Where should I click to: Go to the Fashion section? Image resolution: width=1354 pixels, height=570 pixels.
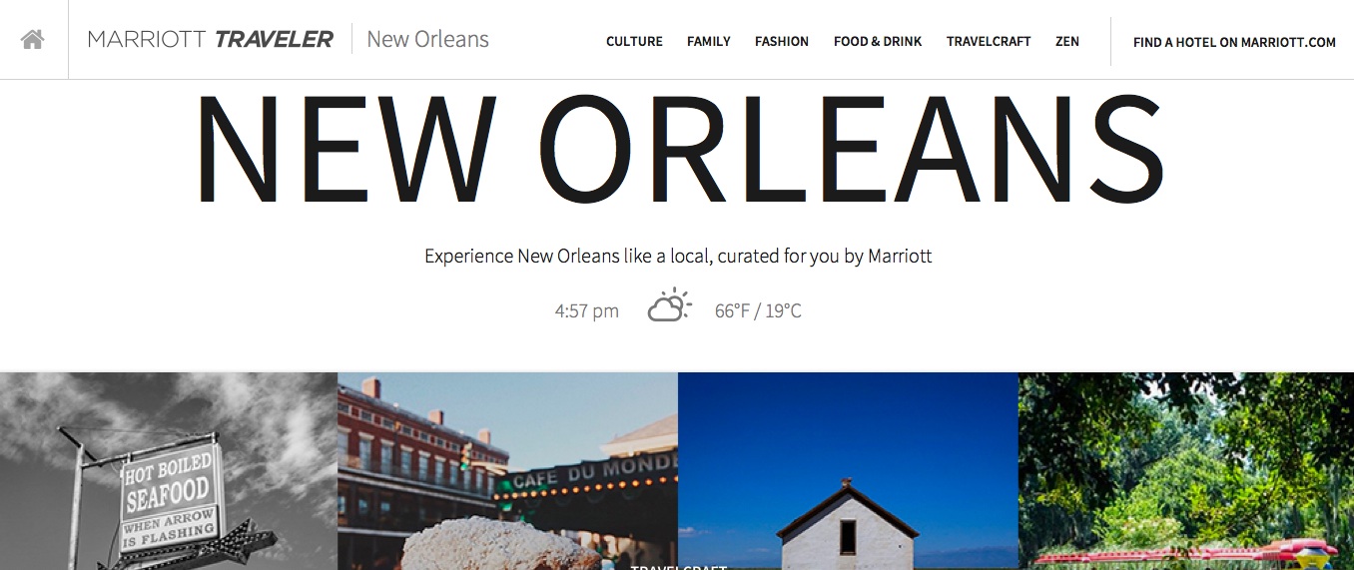point(782,42)
